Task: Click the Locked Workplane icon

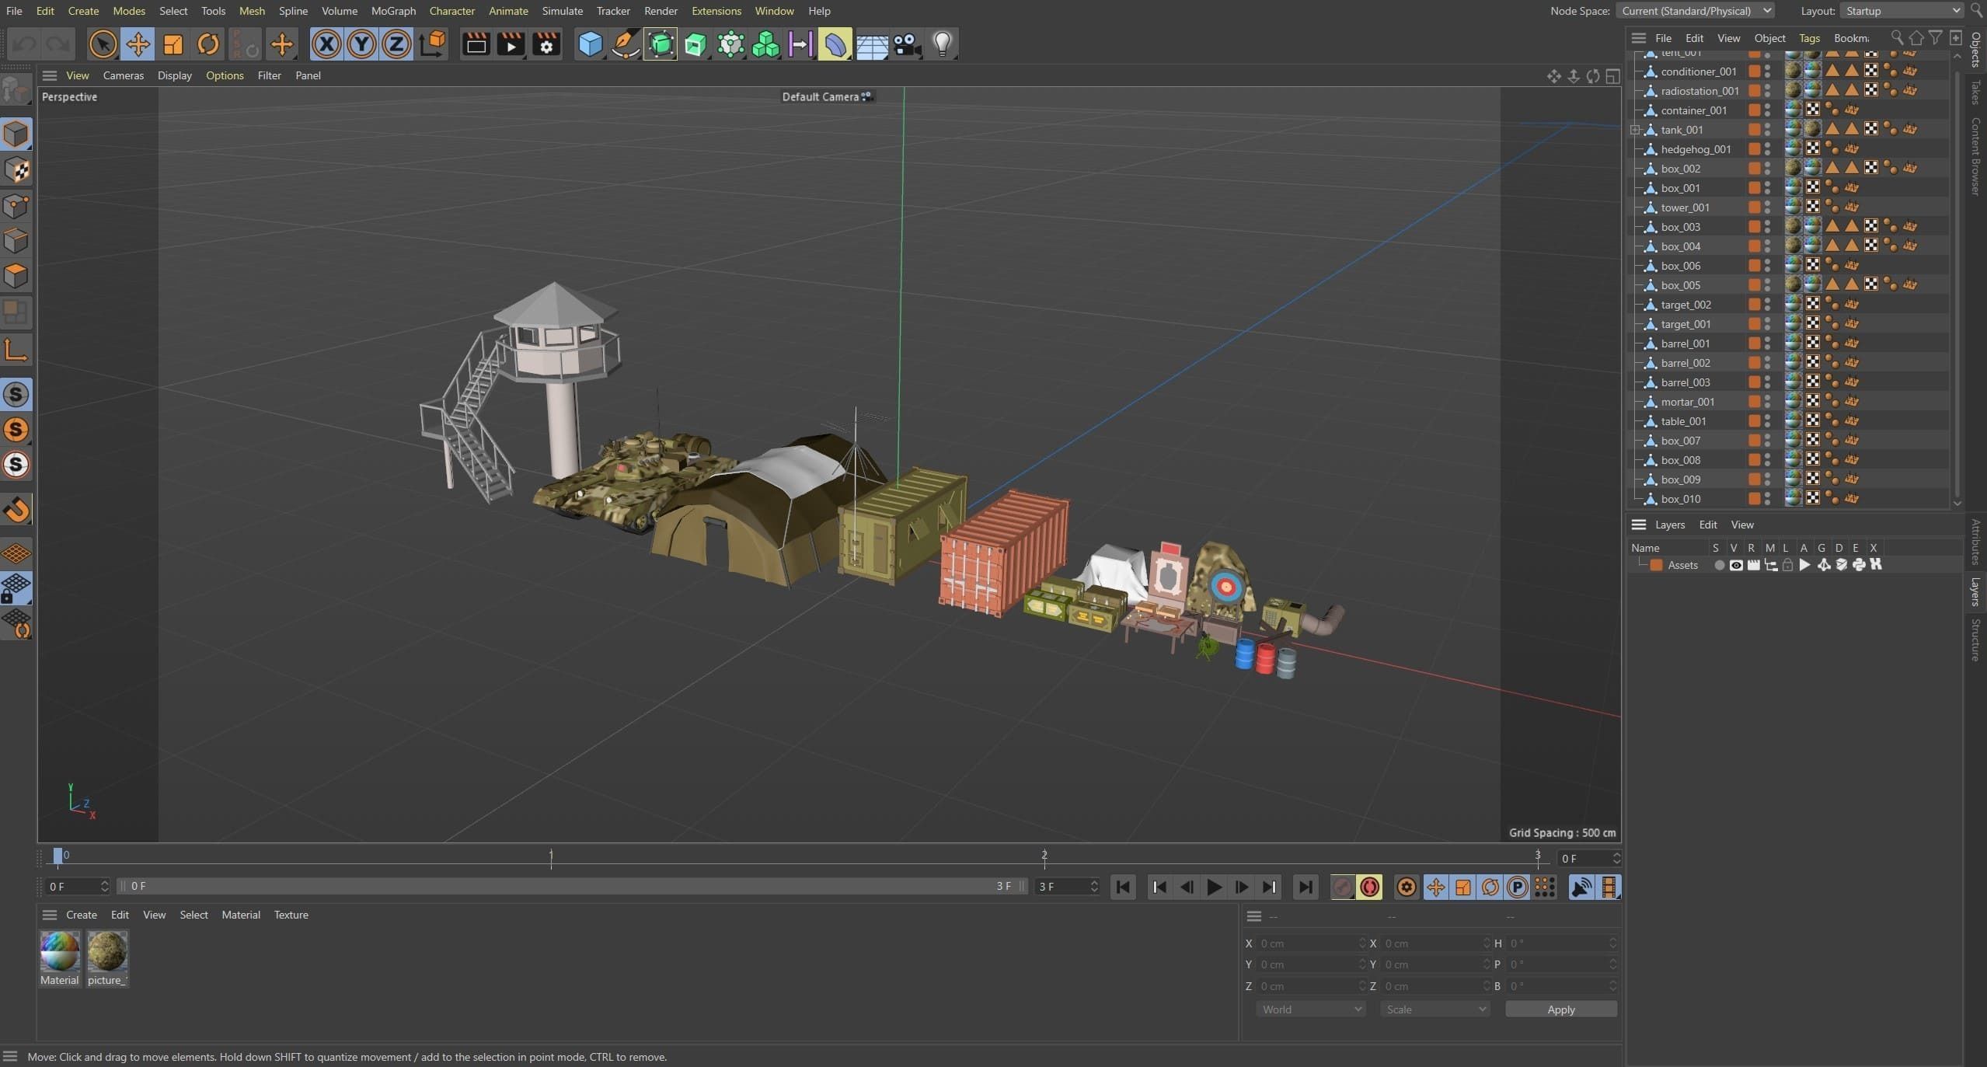Action: coord(16,588)
